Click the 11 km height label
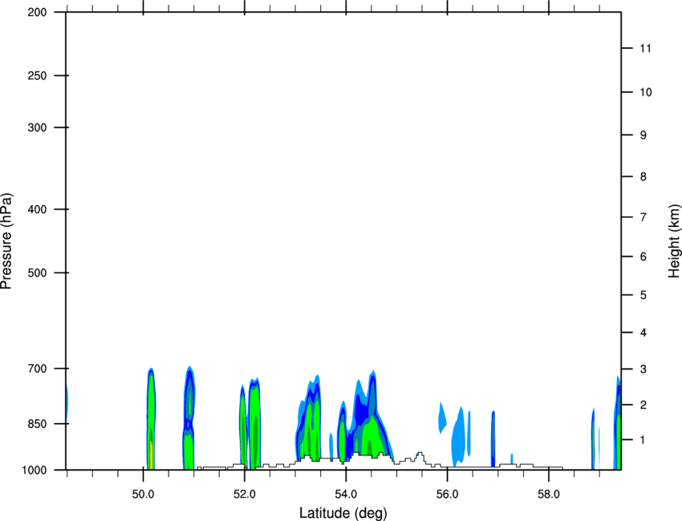Screen dimensions: 682x521 point(646,48)
